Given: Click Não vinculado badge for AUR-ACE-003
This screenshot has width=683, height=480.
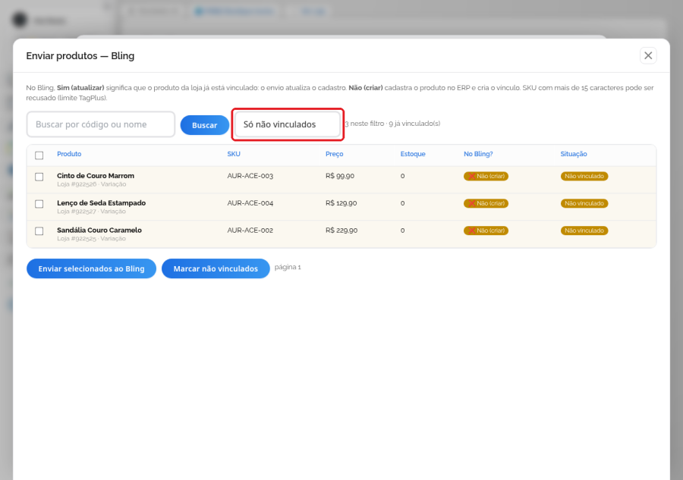Looking at the screenshot, I should (584, 176).
